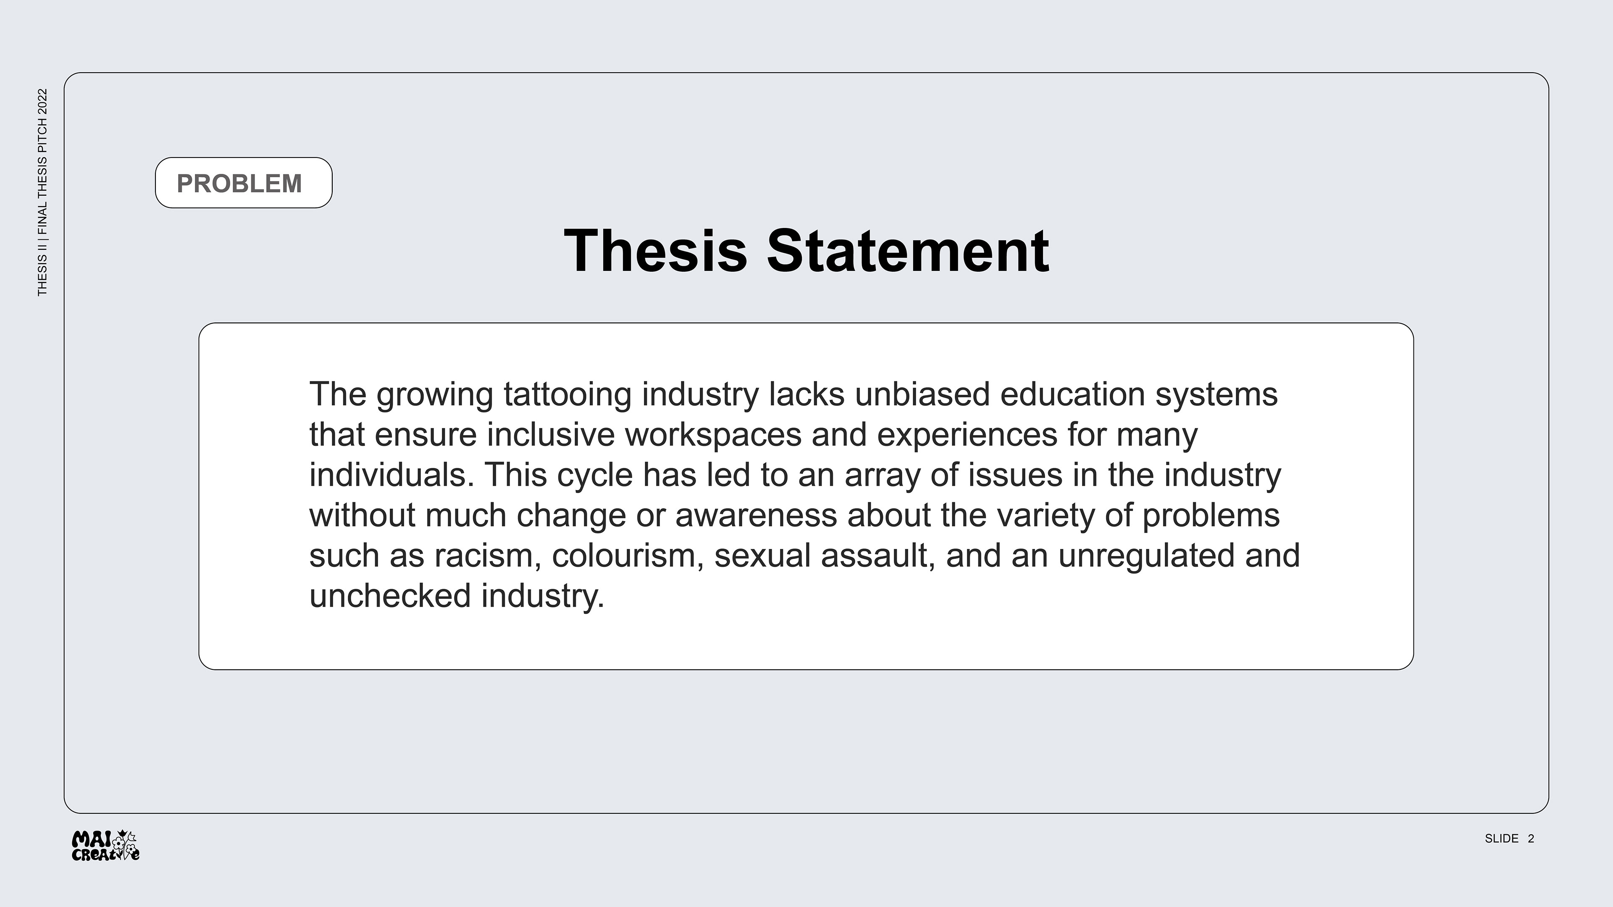Image resolution: width=1613 pixels, height=907 pixels.
Task: Select the PROBLEM tag label
Action: click(x=240, y=183)
